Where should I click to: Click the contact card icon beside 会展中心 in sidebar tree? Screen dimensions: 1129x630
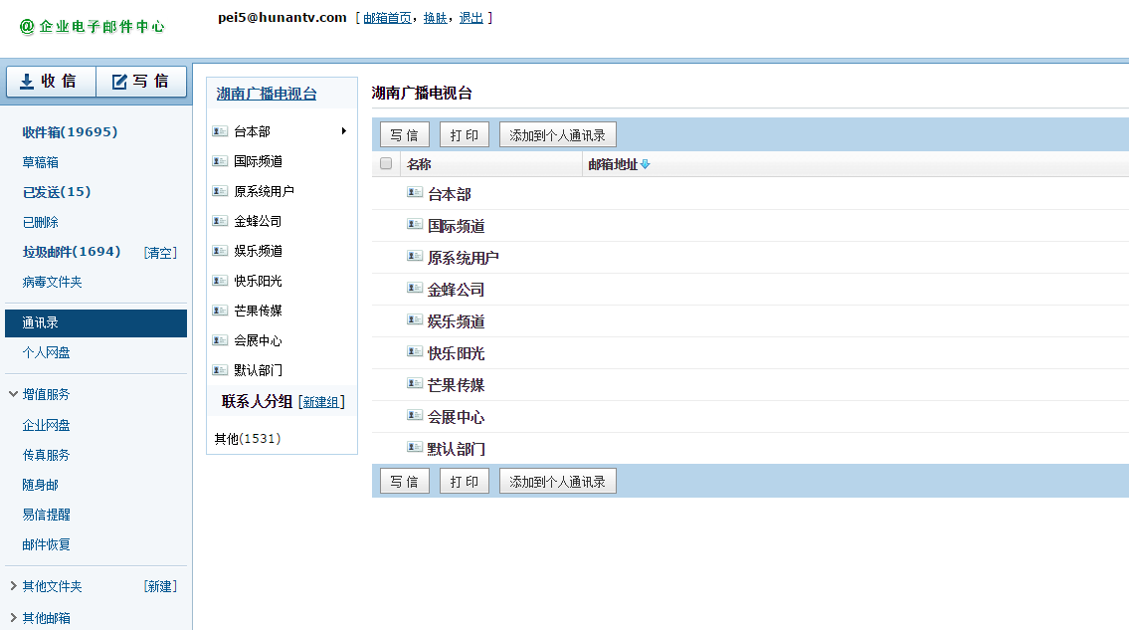(x=220, y=340)
